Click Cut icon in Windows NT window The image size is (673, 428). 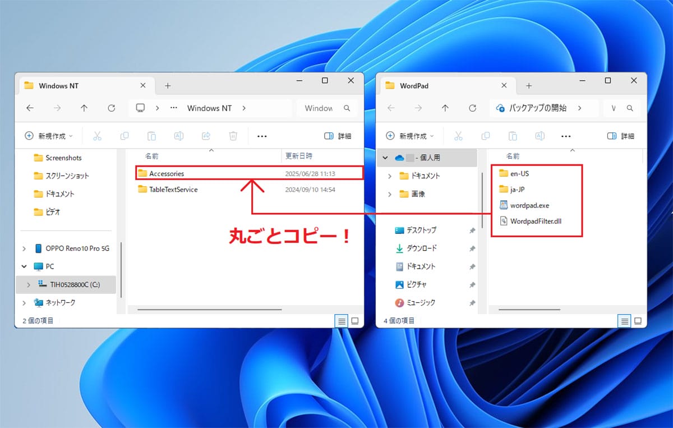(x=97, y=136)
